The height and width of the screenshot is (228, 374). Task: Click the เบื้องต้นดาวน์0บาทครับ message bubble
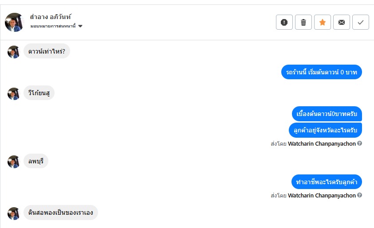pos(327,114)
